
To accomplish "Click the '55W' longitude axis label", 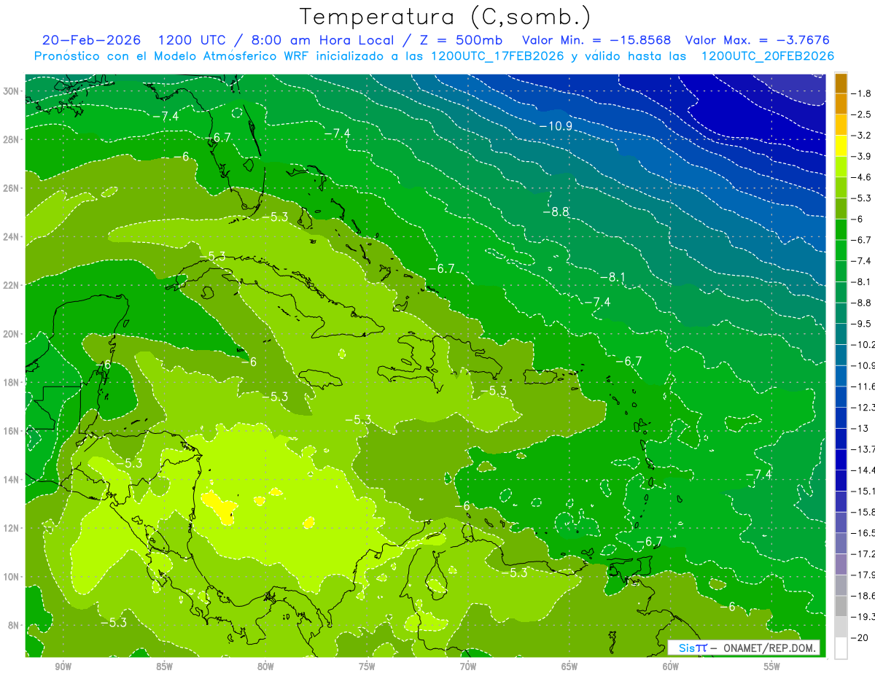I will click(772, 667).
